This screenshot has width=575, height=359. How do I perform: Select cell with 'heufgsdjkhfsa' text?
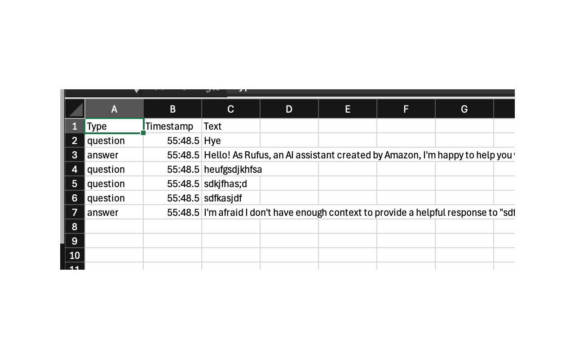pyautogui.click(x=231, y=169)
